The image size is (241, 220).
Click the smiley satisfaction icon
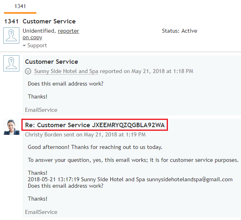click(x=28, y=71)
